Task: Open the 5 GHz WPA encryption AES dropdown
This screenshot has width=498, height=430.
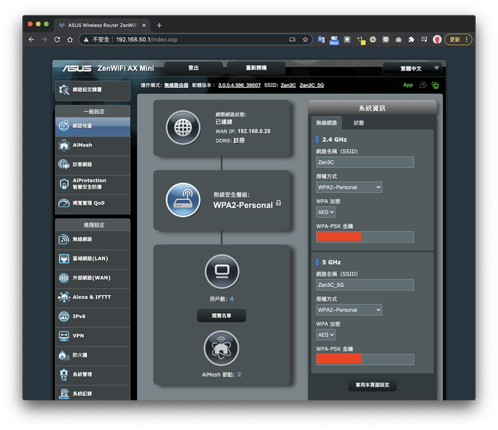Action: click(326, 335)
